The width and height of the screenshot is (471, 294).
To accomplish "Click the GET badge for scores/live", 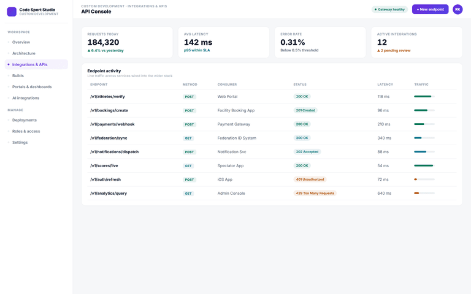I will click(188, 166).
